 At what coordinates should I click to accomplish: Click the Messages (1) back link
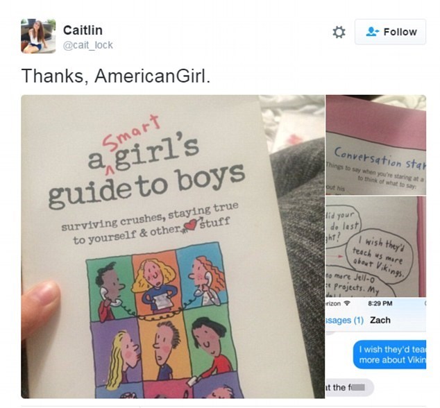pyautogui.click(x=345, y=320)
